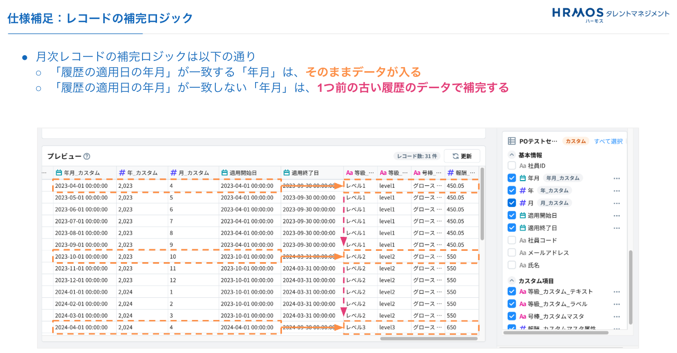
Task: Click the 年月_カスタム column header
Action: tap(82, 173)
